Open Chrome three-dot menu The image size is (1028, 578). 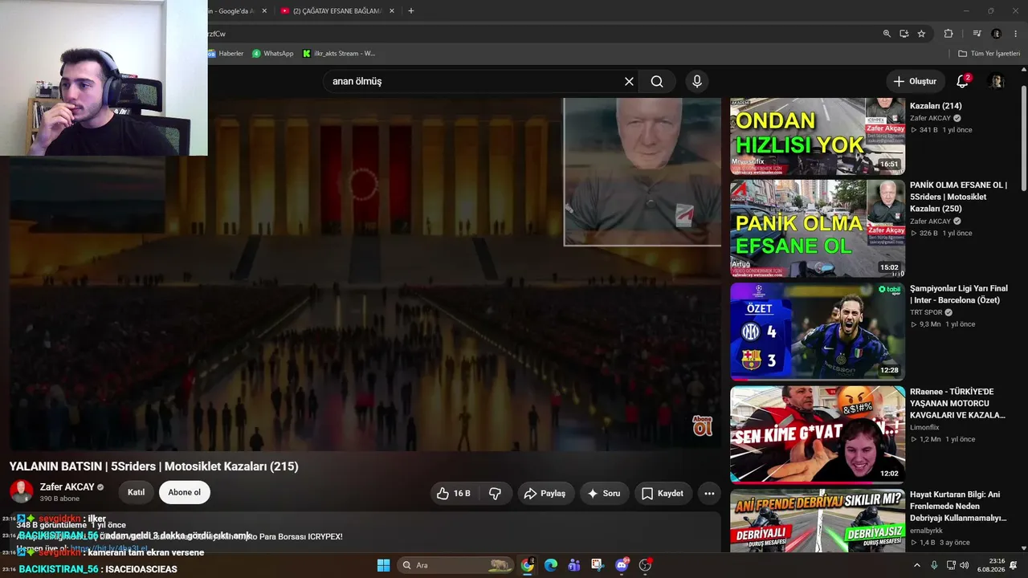click(1016, 34)
